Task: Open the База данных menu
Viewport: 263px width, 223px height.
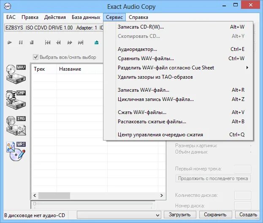Action: tap(86, 17)
